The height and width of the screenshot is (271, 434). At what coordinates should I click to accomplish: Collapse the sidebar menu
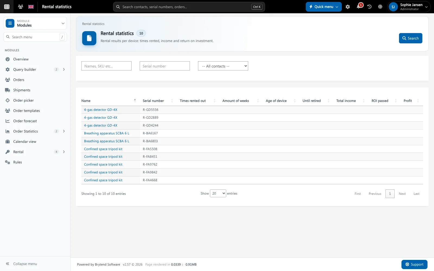21,264
